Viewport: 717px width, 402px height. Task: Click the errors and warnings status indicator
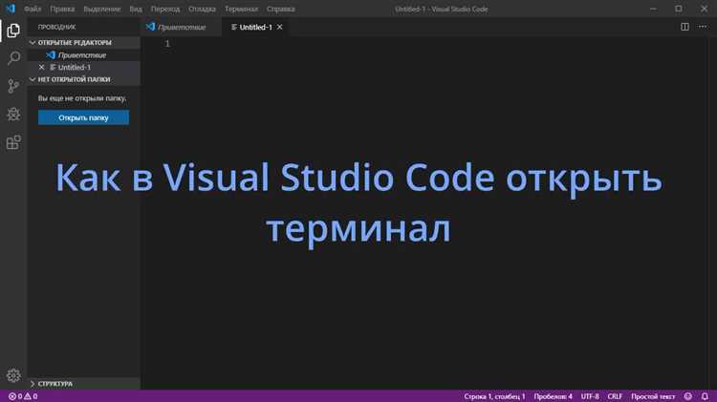[x=22, y=396]
